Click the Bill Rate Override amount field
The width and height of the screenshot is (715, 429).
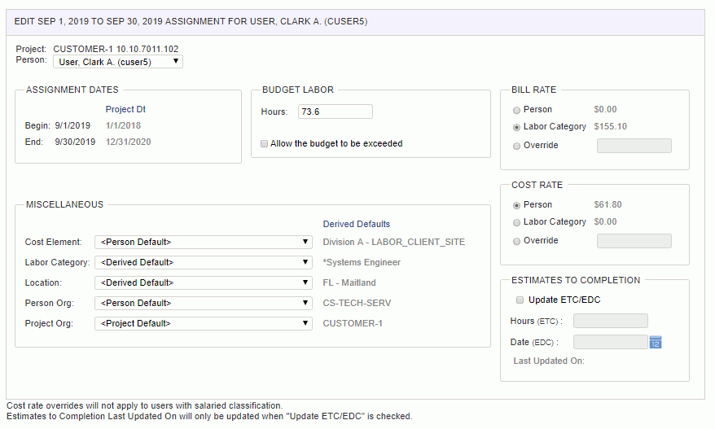(634, 146)
